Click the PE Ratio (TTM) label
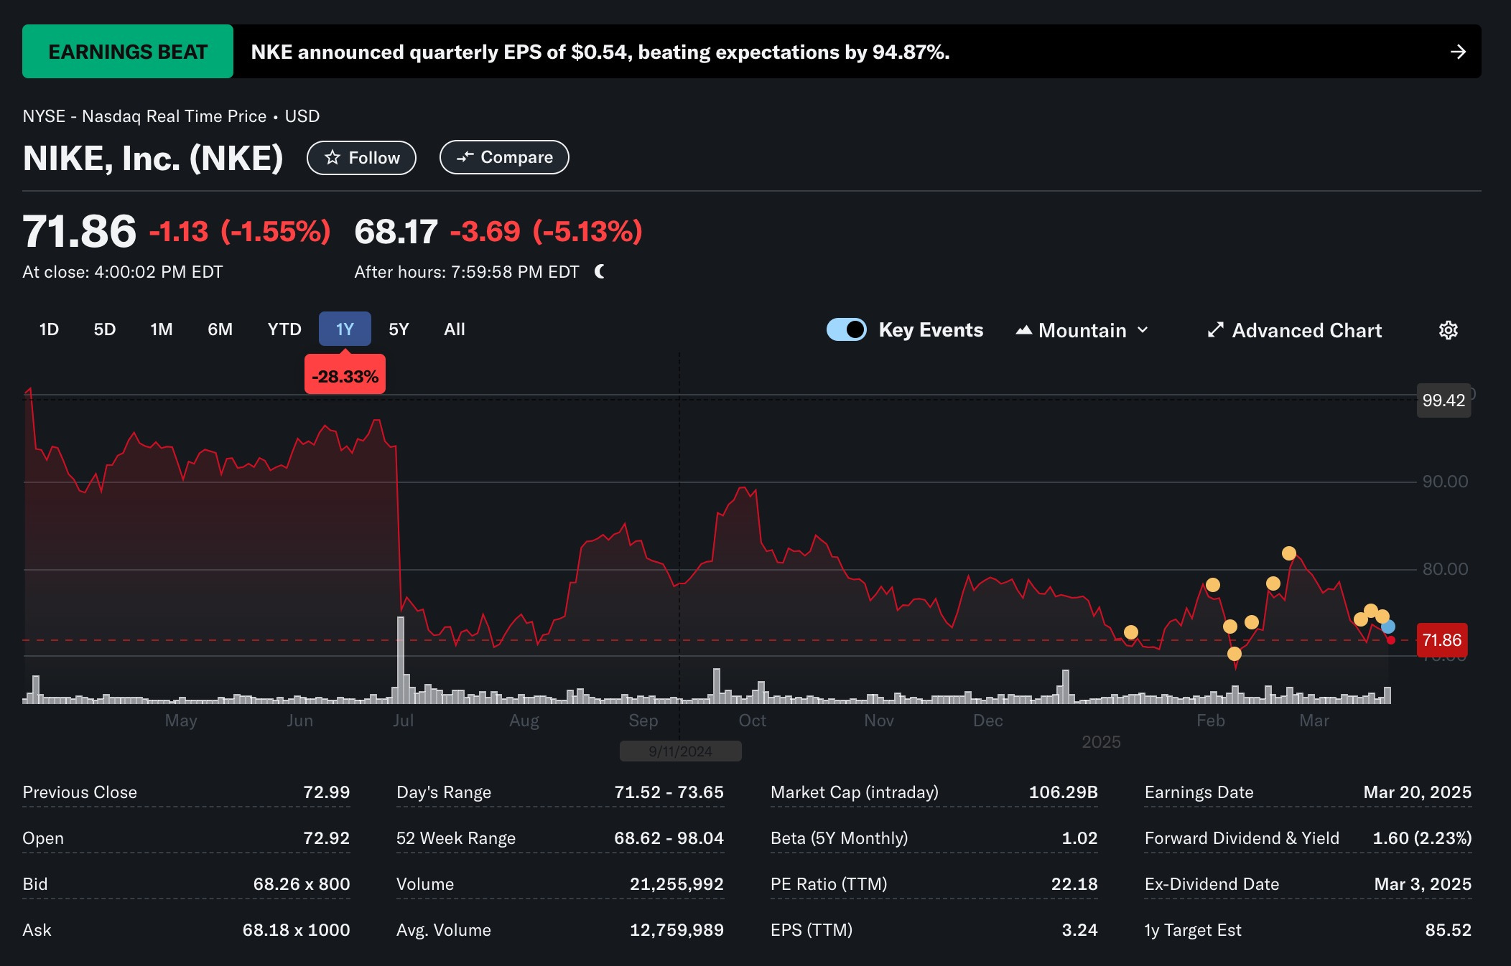Viewport: 1511px width, 966px height. 829,884
